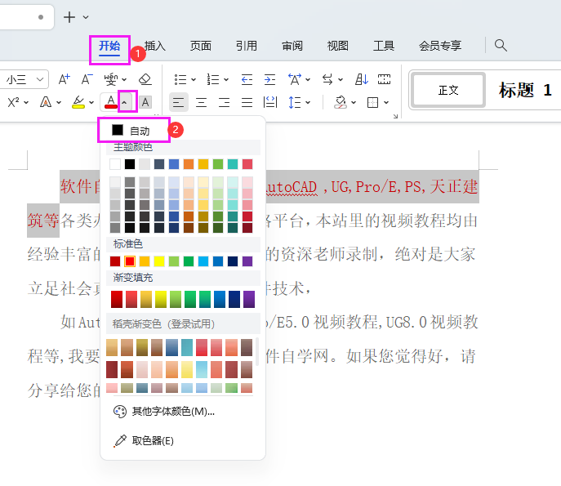This screenshot has height=486, width=561.
Task: Justify the paragraph text
Action: coord(247,102)
